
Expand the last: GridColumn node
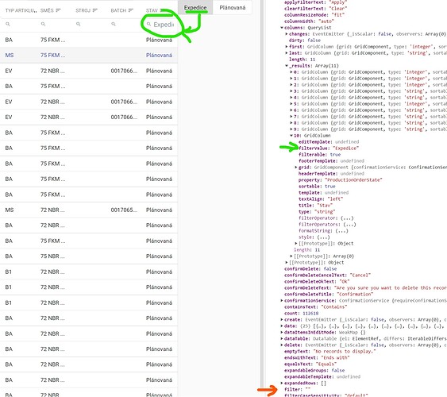point(286,53)
